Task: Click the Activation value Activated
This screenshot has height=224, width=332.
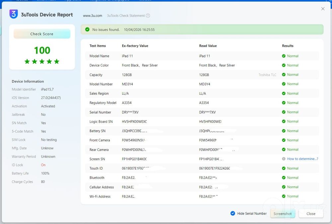Action: coord(48,106)
